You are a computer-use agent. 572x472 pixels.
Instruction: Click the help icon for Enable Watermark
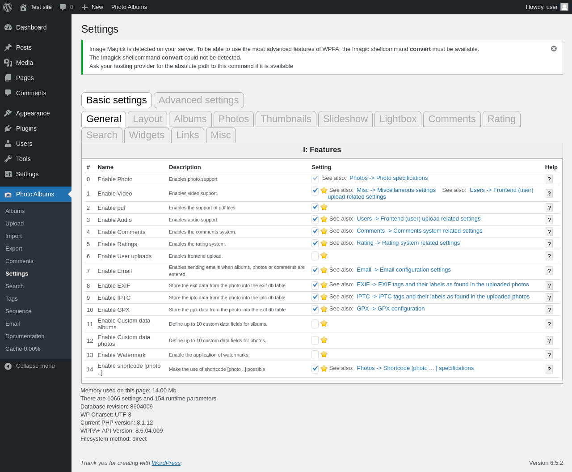point(549,355)
